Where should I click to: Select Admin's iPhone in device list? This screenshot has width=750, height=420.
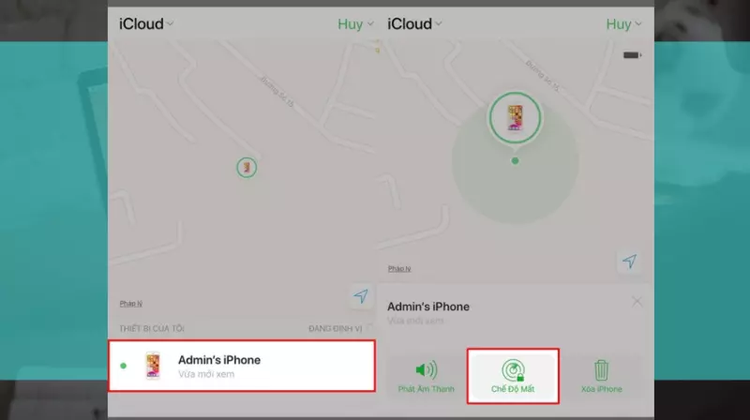pyautogui.click(x=242, y=366)
